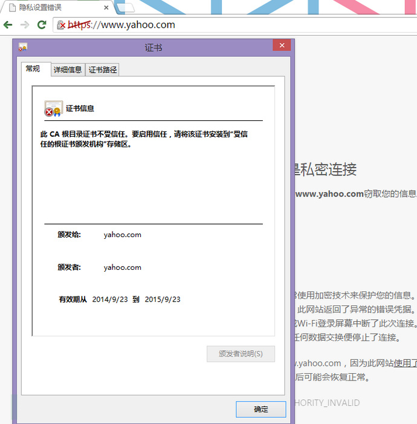Click the broken padlock security icon
The height and width of the screenshot is (424, 417).
(61, 25)
